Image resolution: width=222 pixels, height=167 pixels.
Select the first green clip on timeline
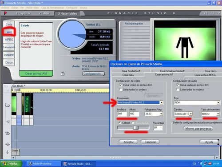coord(14,104)
